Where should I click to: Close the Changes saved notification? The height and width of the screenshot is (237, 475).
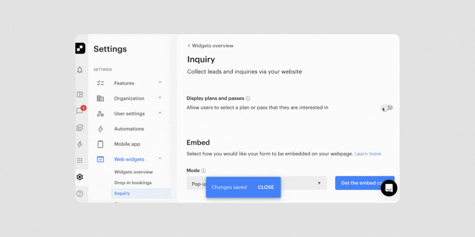(x=266, y=187)
